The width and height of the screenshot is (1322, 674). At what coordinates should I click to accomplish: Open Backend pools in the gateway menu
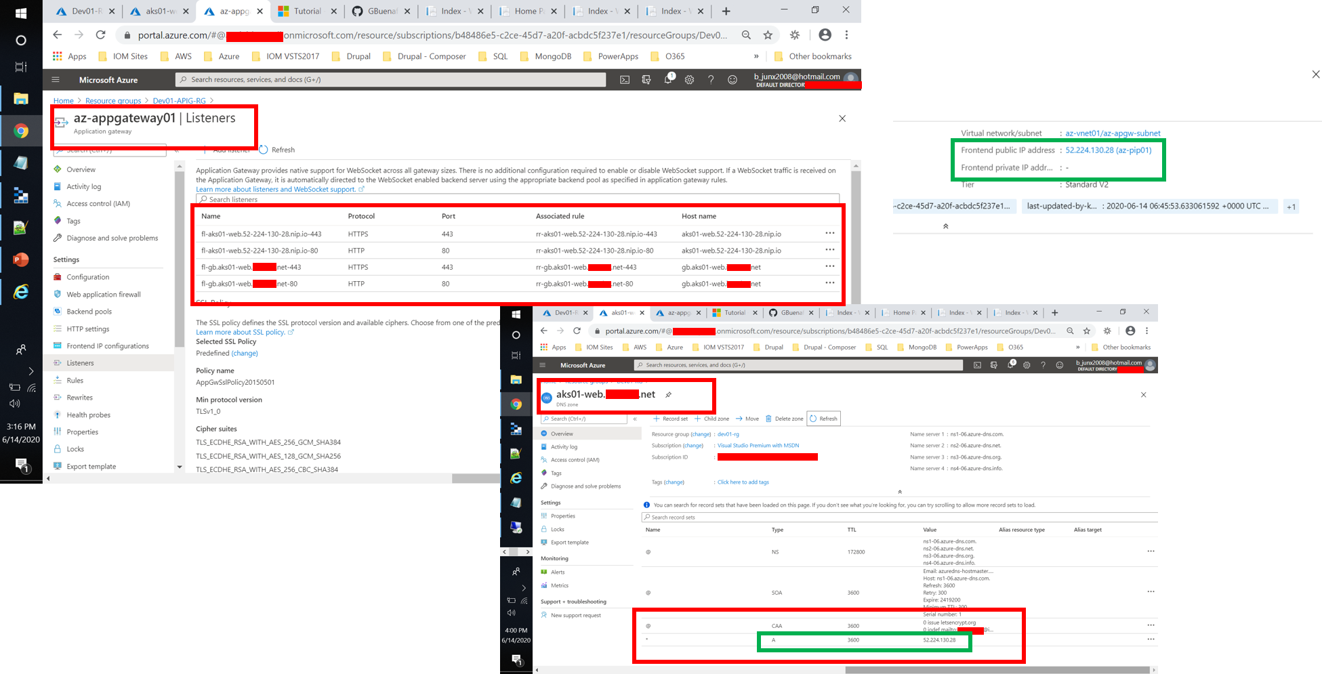(x=89, y=312)
